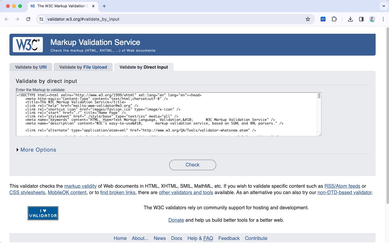The height and width of the screenshot is (243, 389).
Task: Open Contribute in footer menu
Action: click(x=256, y=238)
